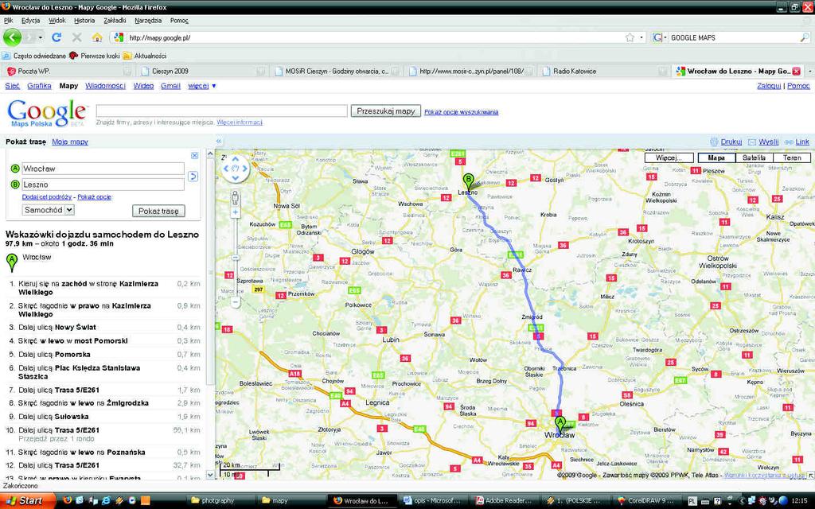Screen dimensions: 815x509
Task: Click the Google Maps Polska logo
Action: click(47, 113)
